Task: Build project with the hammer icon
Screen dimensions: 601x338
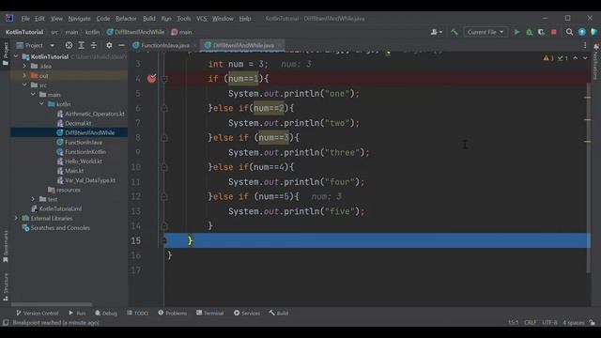Action: pyautogui.click(x=455, y=32)
